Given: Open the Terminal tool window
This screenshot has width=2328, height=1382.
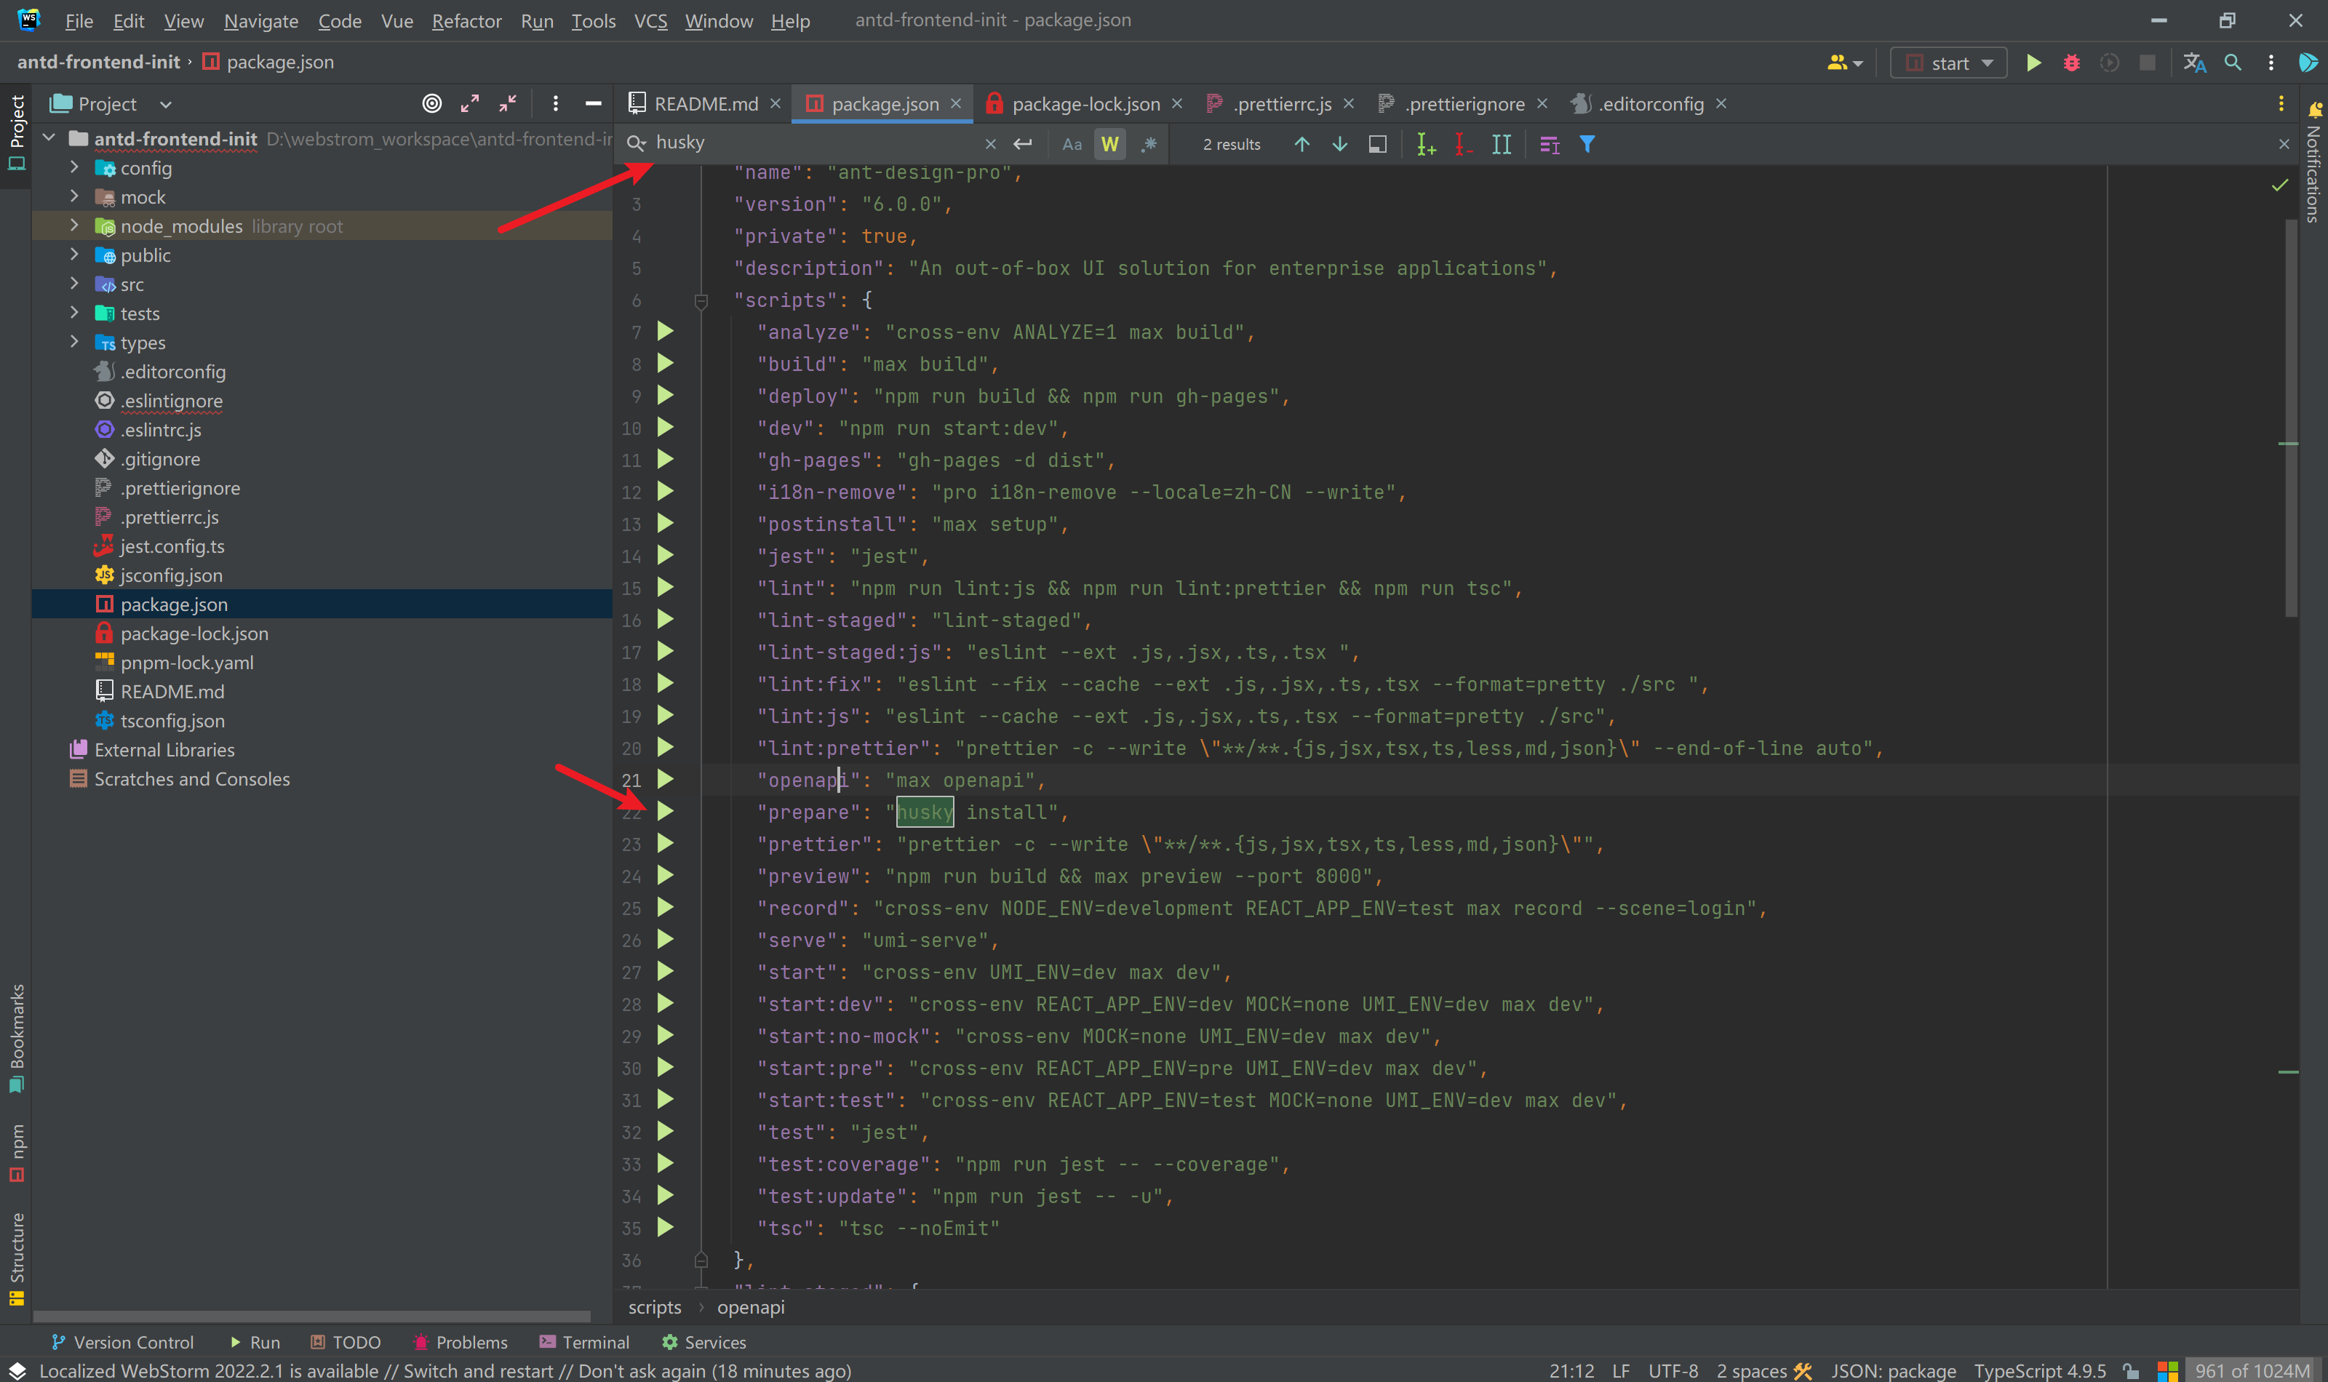Looking at the screenshot, I should pos(585,1342).
